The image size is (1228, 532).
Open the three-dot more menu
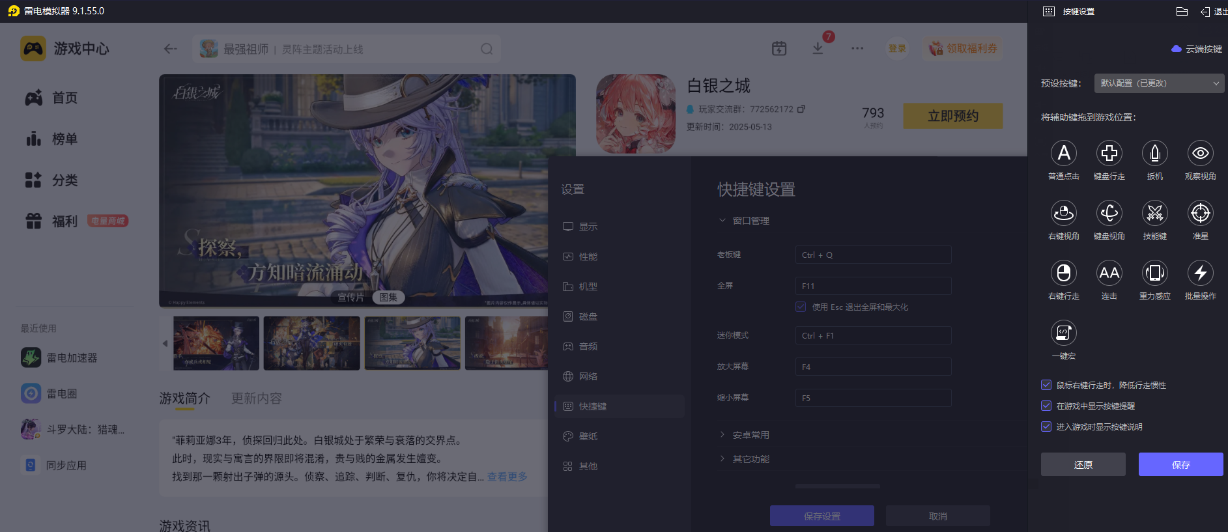pyautogui.click(x=857, y=48)
